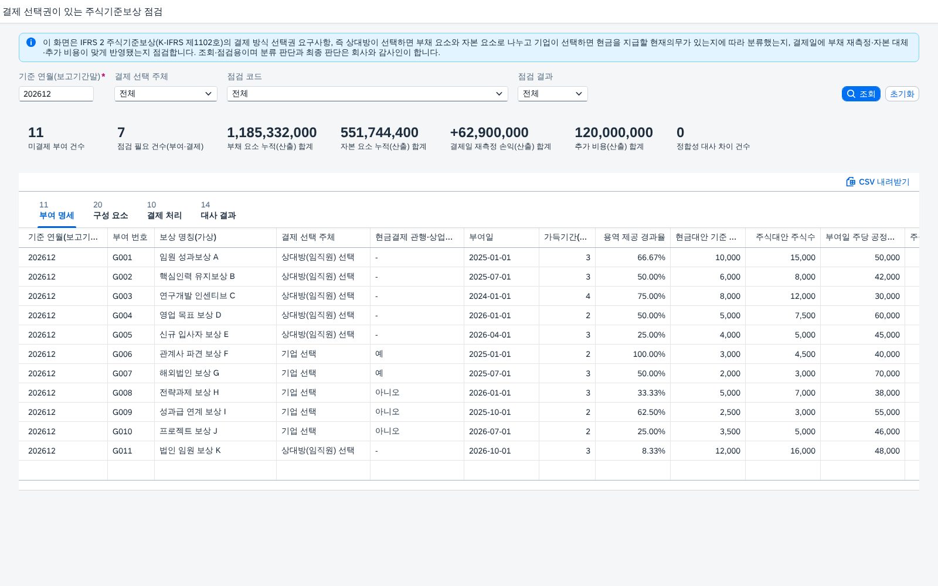Click the 120,000,000 additional cost figure
938x586 pixels.
pos(614,132)
